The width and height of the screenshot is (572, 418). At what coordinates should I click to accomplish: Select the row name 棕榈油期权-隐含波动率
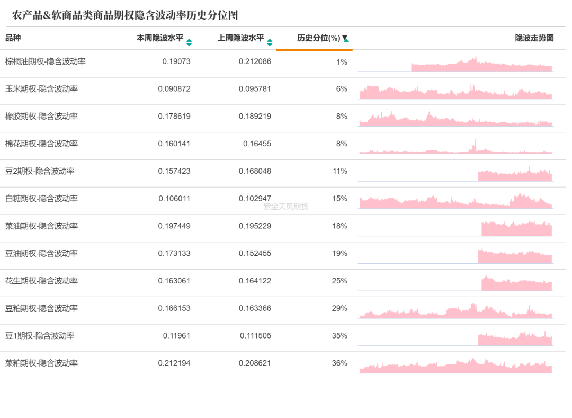[46, 61]
